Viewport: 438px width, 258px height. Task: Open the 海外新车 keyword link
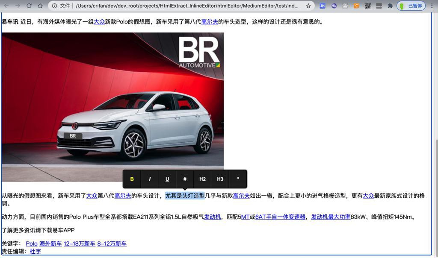[x=50, y=243]
